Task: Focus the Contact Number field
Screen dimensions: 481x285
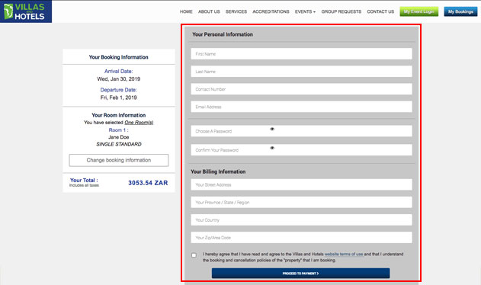Action: point(301,89)
